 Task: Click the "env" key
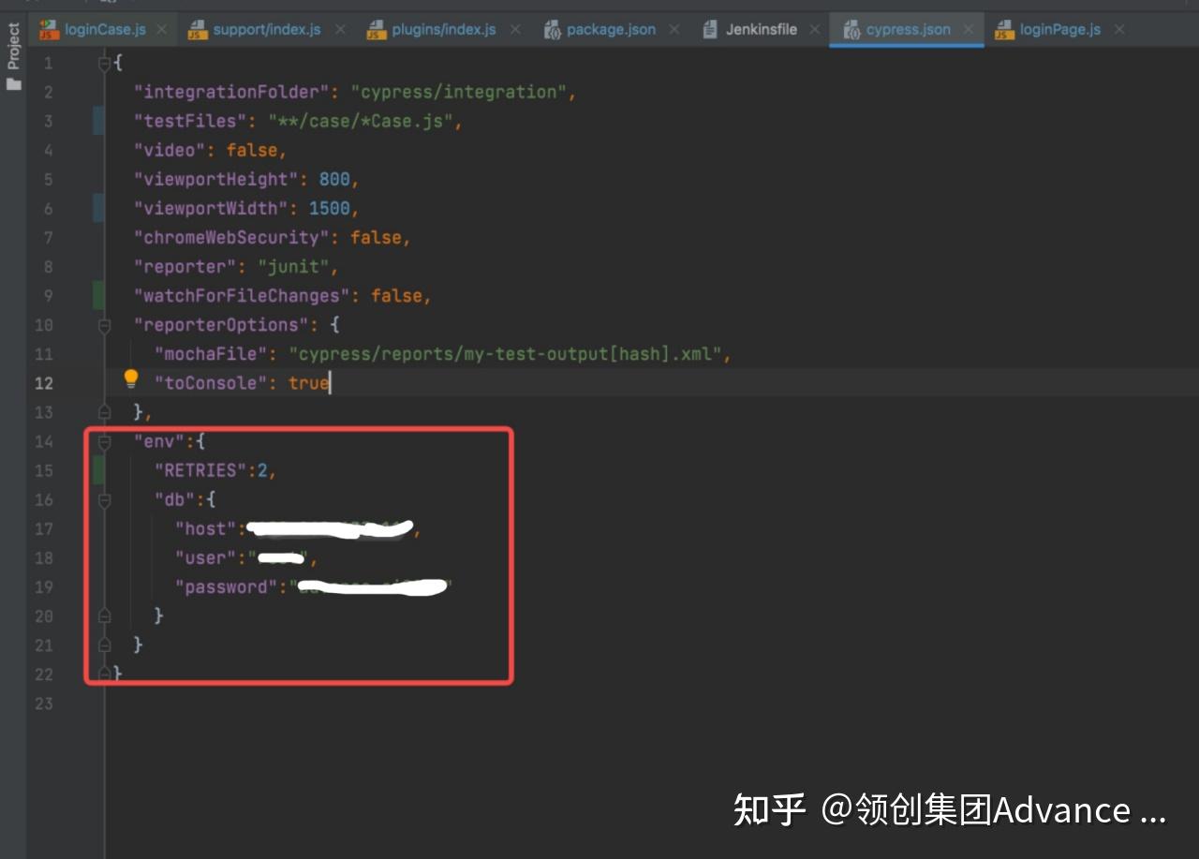point(159,441)
